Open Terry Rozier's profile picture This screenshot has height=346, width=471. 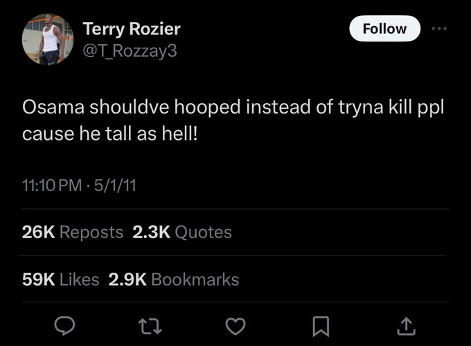48,39
